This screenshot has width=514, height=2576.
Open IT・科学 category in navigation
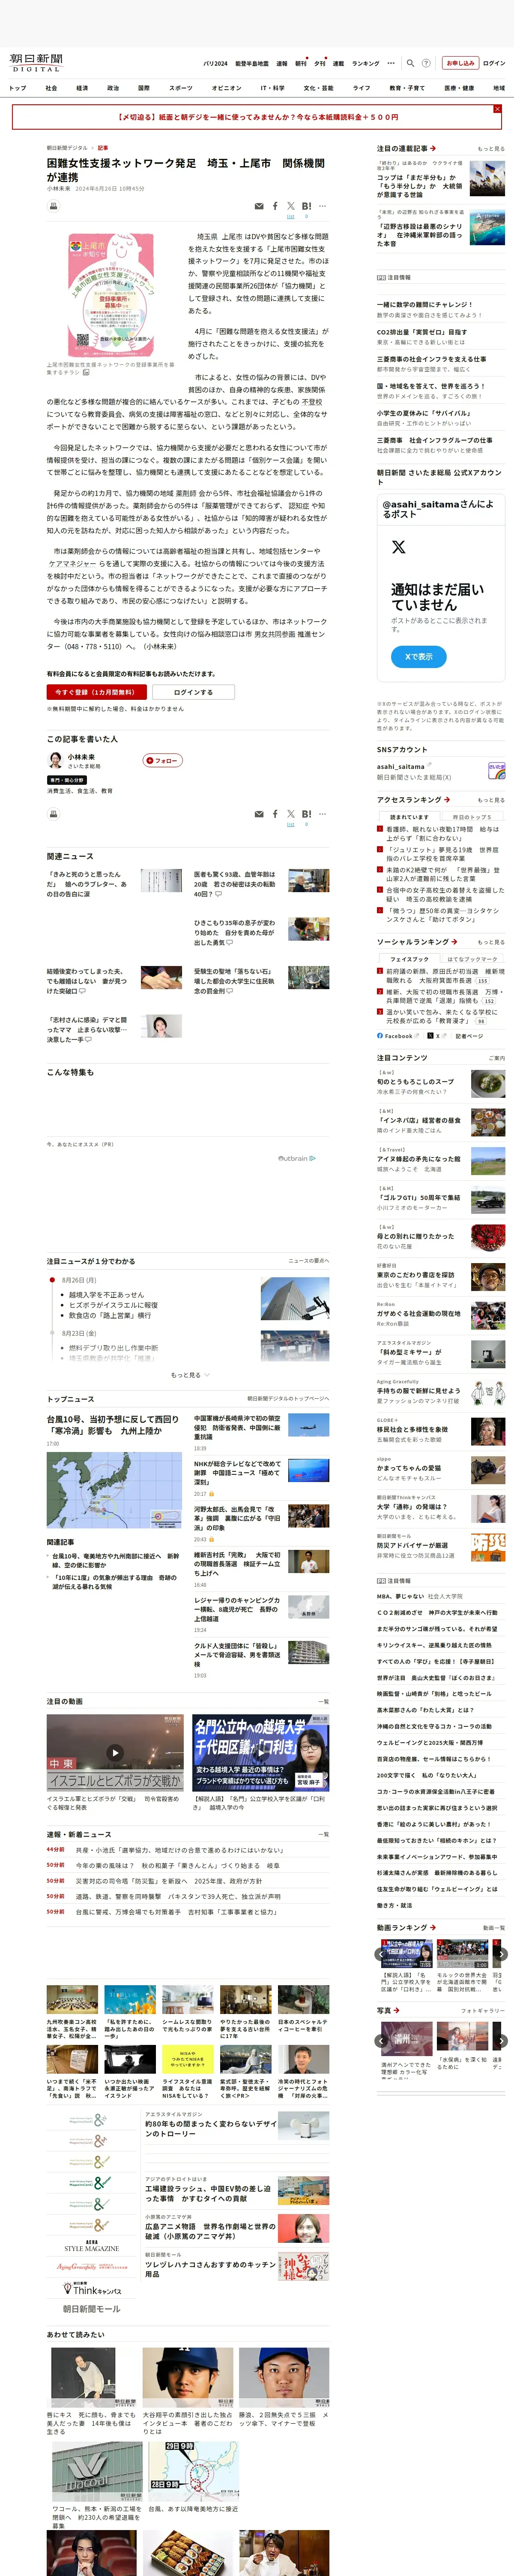point(272,88)
